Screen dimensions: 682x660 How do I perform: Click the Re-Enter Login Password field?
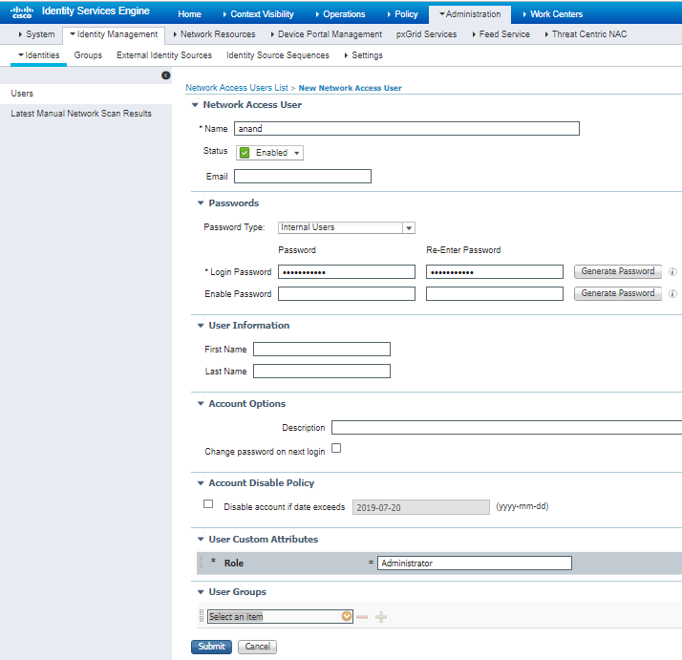(495, 272)
